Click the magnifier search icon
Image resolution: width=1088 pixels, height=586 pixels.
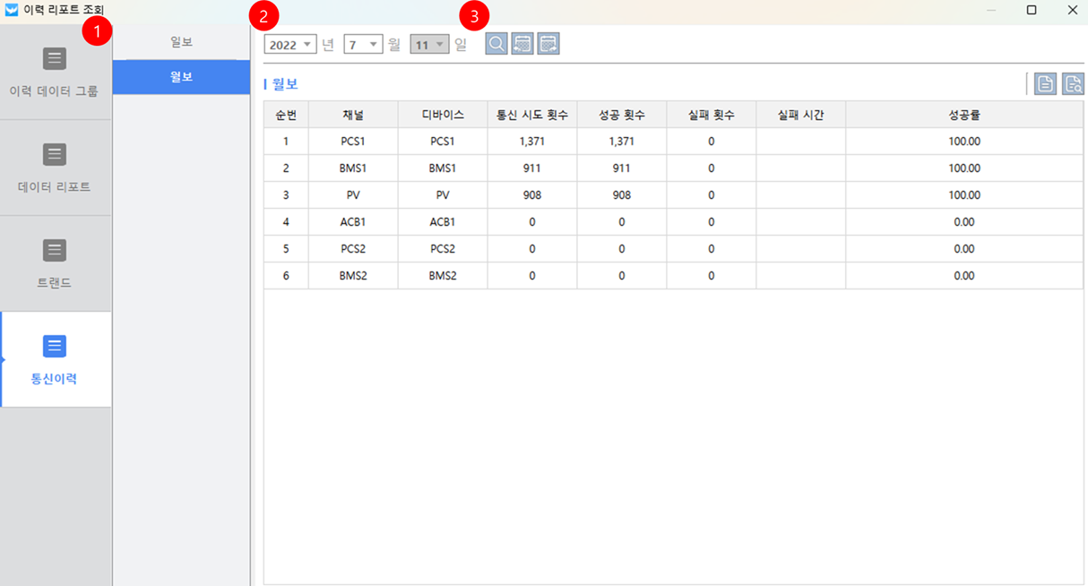tap(497, 43)
